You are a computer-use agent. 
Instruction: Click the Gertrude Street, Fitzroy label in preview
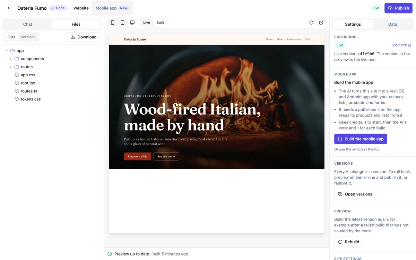pos(148,96)
